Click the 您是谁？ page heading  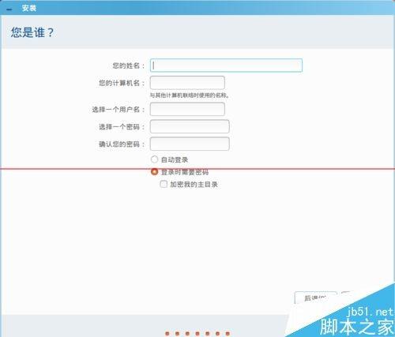click(32, 32)
